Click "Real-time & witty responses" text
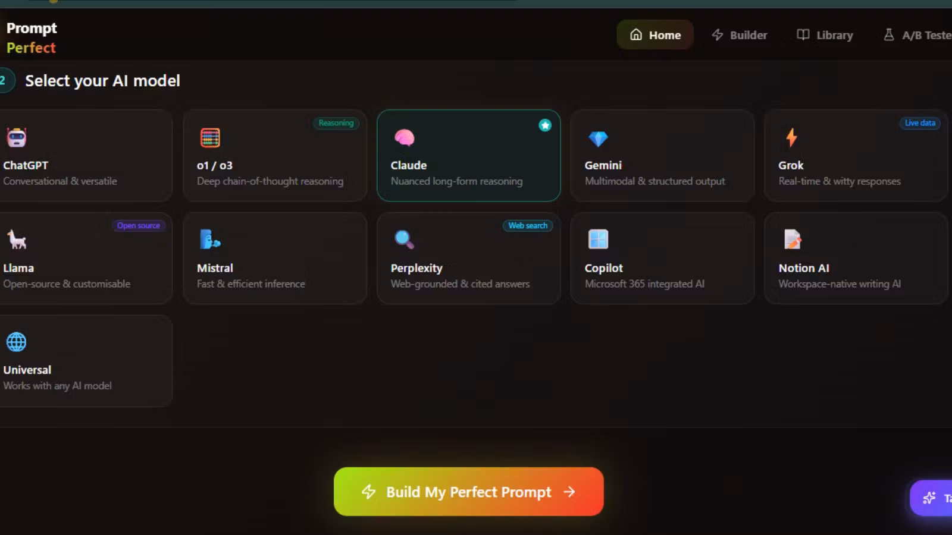The width and height of the screenshot is (952, 535). pyautogui.click(x=840, y=181)
